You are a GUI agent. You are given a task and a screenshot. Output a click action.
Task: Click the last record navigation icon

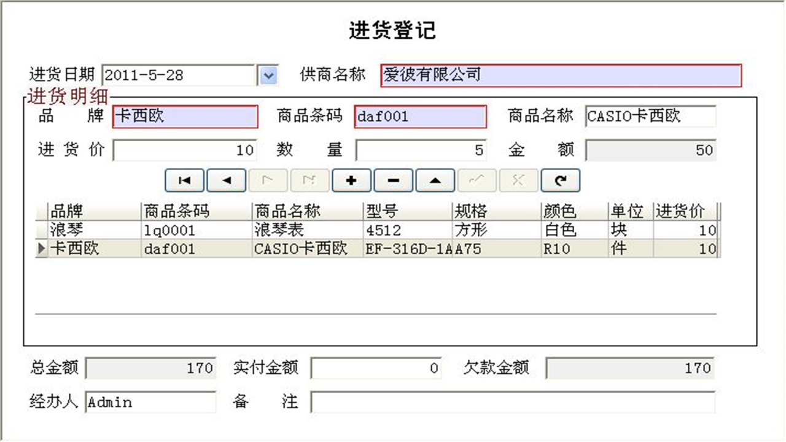(309, 180)
